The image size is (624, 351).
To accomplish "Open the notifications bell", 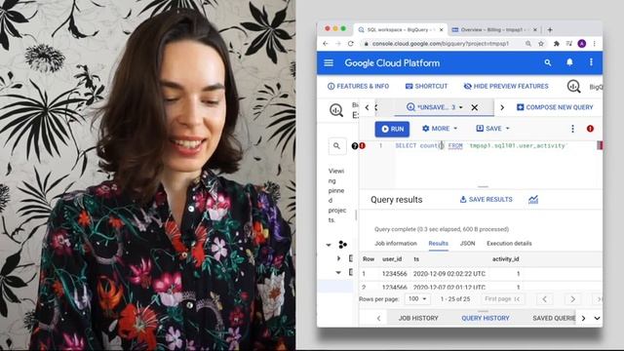I will coord(569,62).
